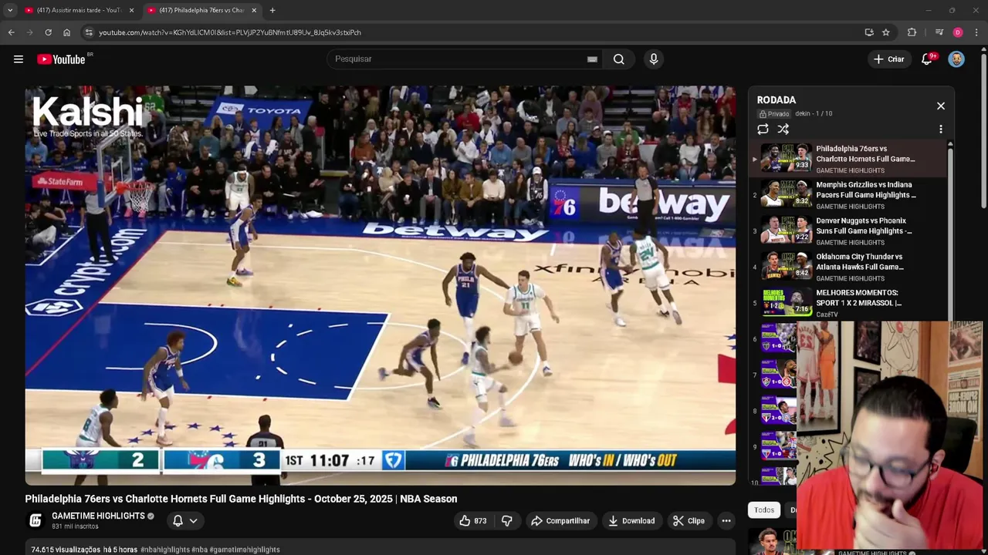Open the browser extensions puzzle icon
This screenshot has width=988, height=555.
pyautogui.click(x=912, y=32)
